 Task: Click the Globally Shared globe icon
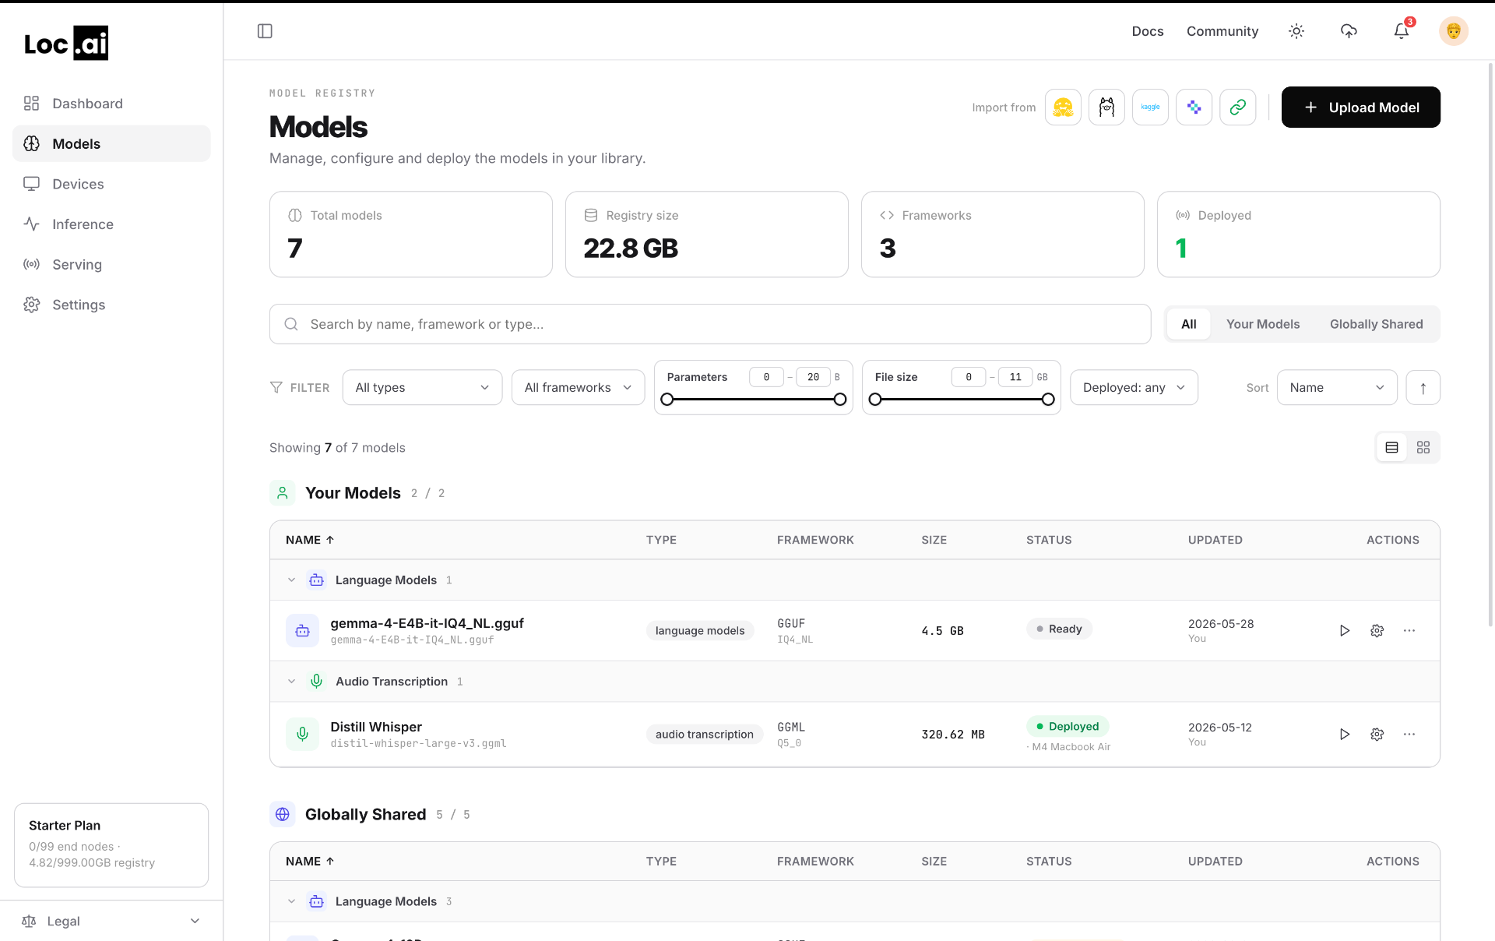click(x=283, y=814)
